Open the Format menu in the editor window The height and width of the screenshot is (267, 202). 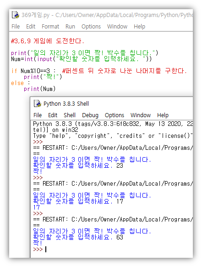(x=50, y=27)
